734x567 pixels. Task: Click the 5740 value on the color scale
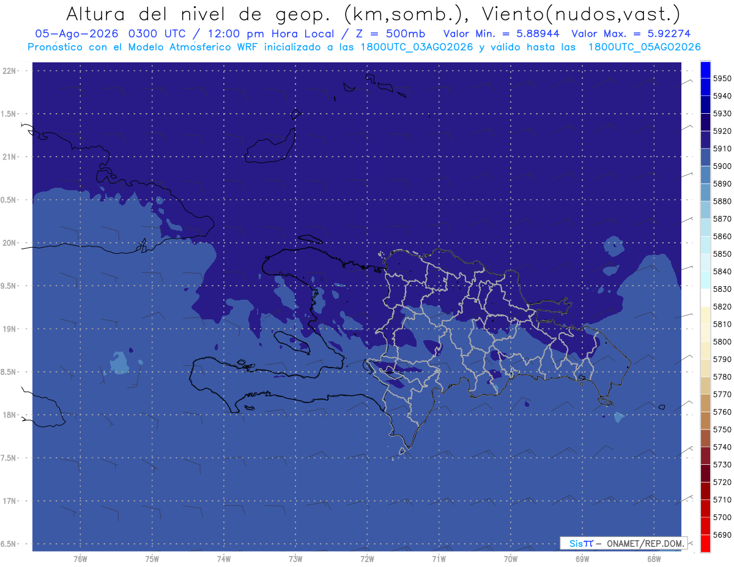pos(722,447)
